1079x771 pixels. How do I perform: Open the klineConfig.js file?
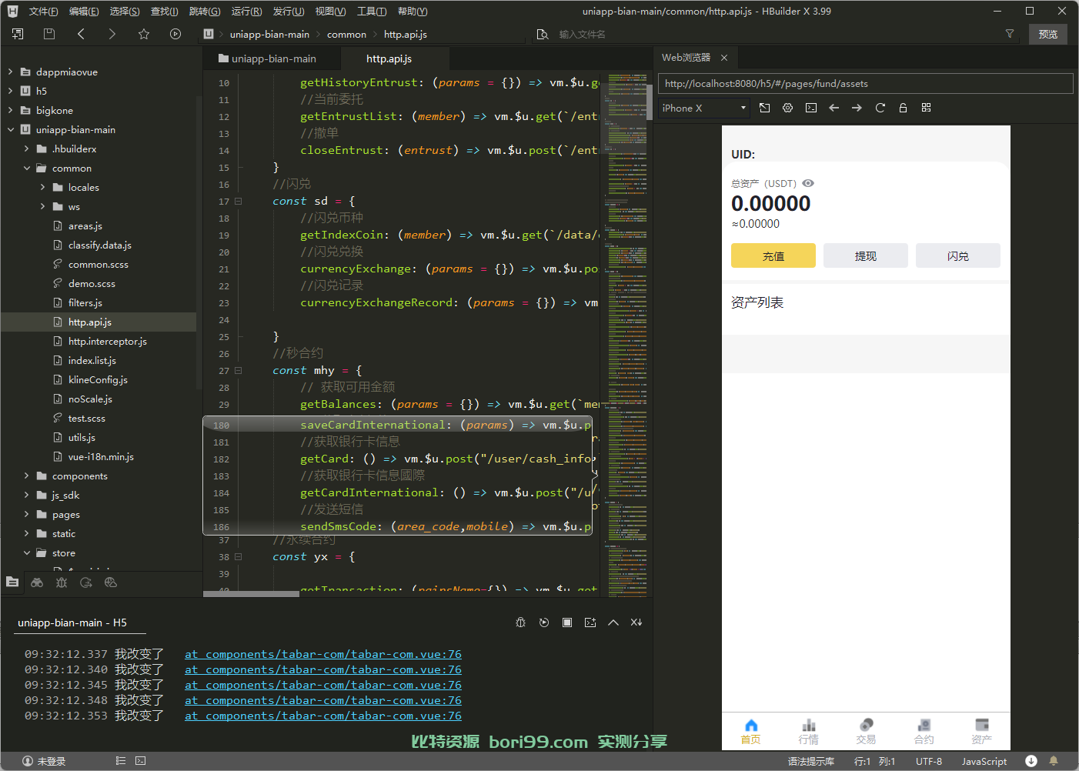coord(98,379)
